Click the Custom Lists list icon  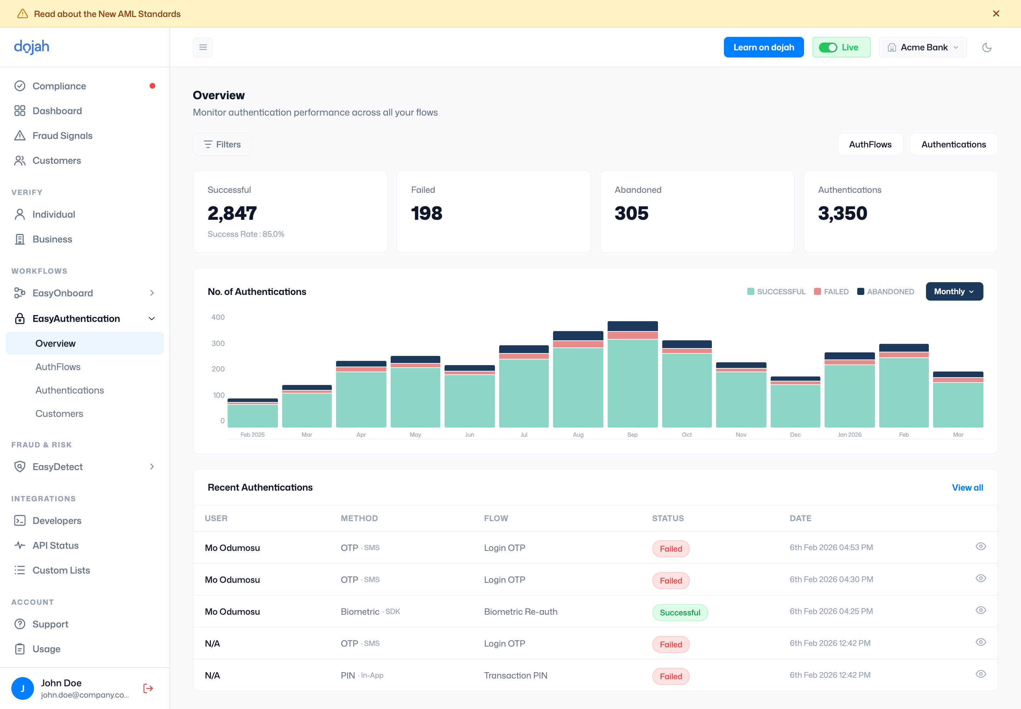(x=19, y=570)
